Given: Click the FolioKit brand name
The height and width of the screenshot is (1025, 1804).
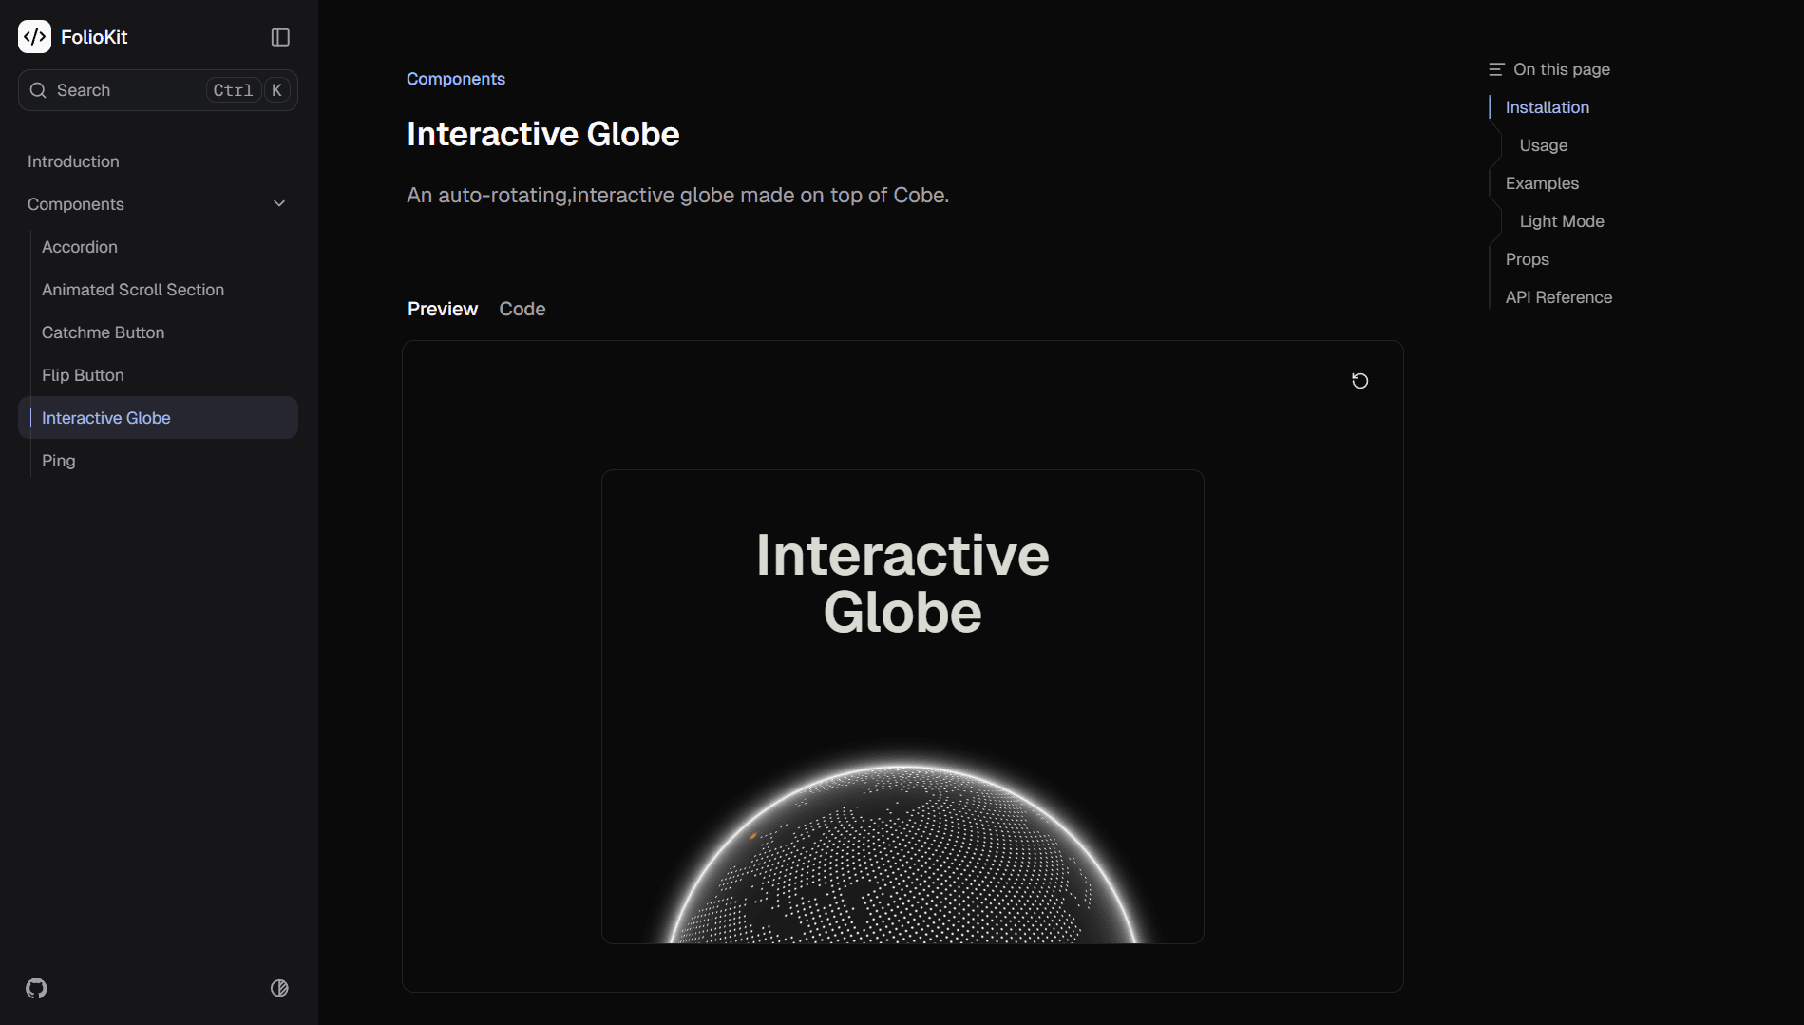Looking at the screenshot, I should [94, 37].
